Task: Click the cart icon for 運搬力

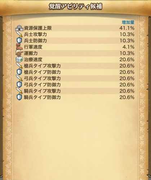Action: (x=19, y=53)
